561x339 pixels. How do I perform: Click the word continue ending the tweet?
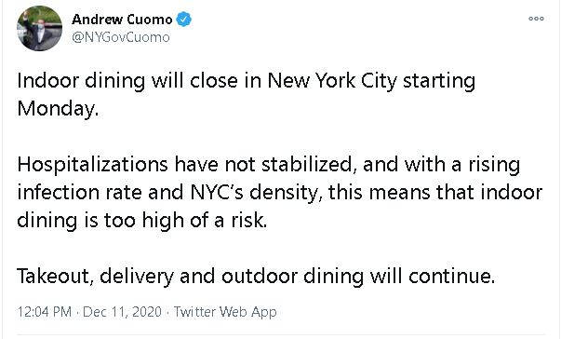coord(452,277)
